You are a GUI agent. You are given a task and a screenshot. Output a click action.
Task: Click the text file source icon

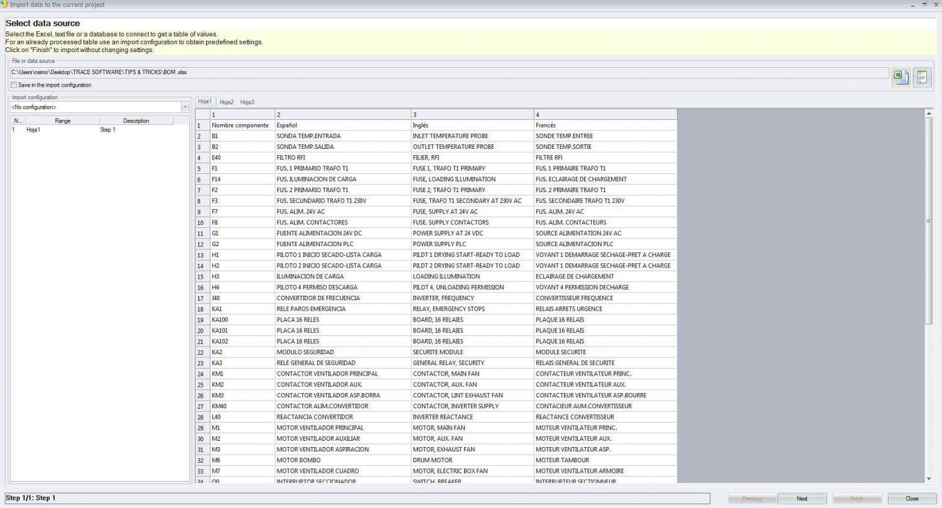click(922, 77)
